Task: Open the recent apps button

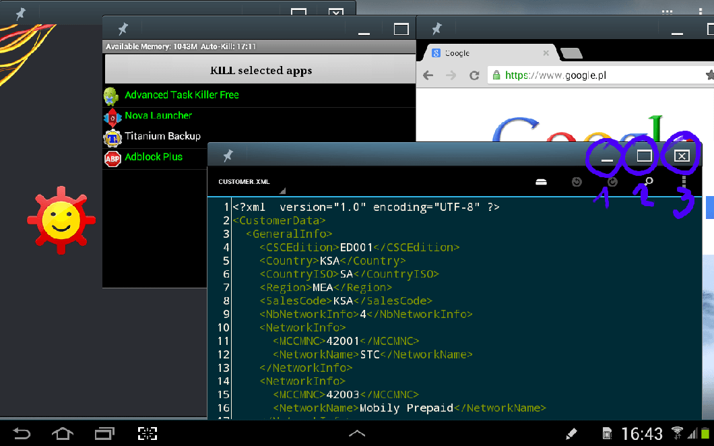Action: tap(104, 433)
